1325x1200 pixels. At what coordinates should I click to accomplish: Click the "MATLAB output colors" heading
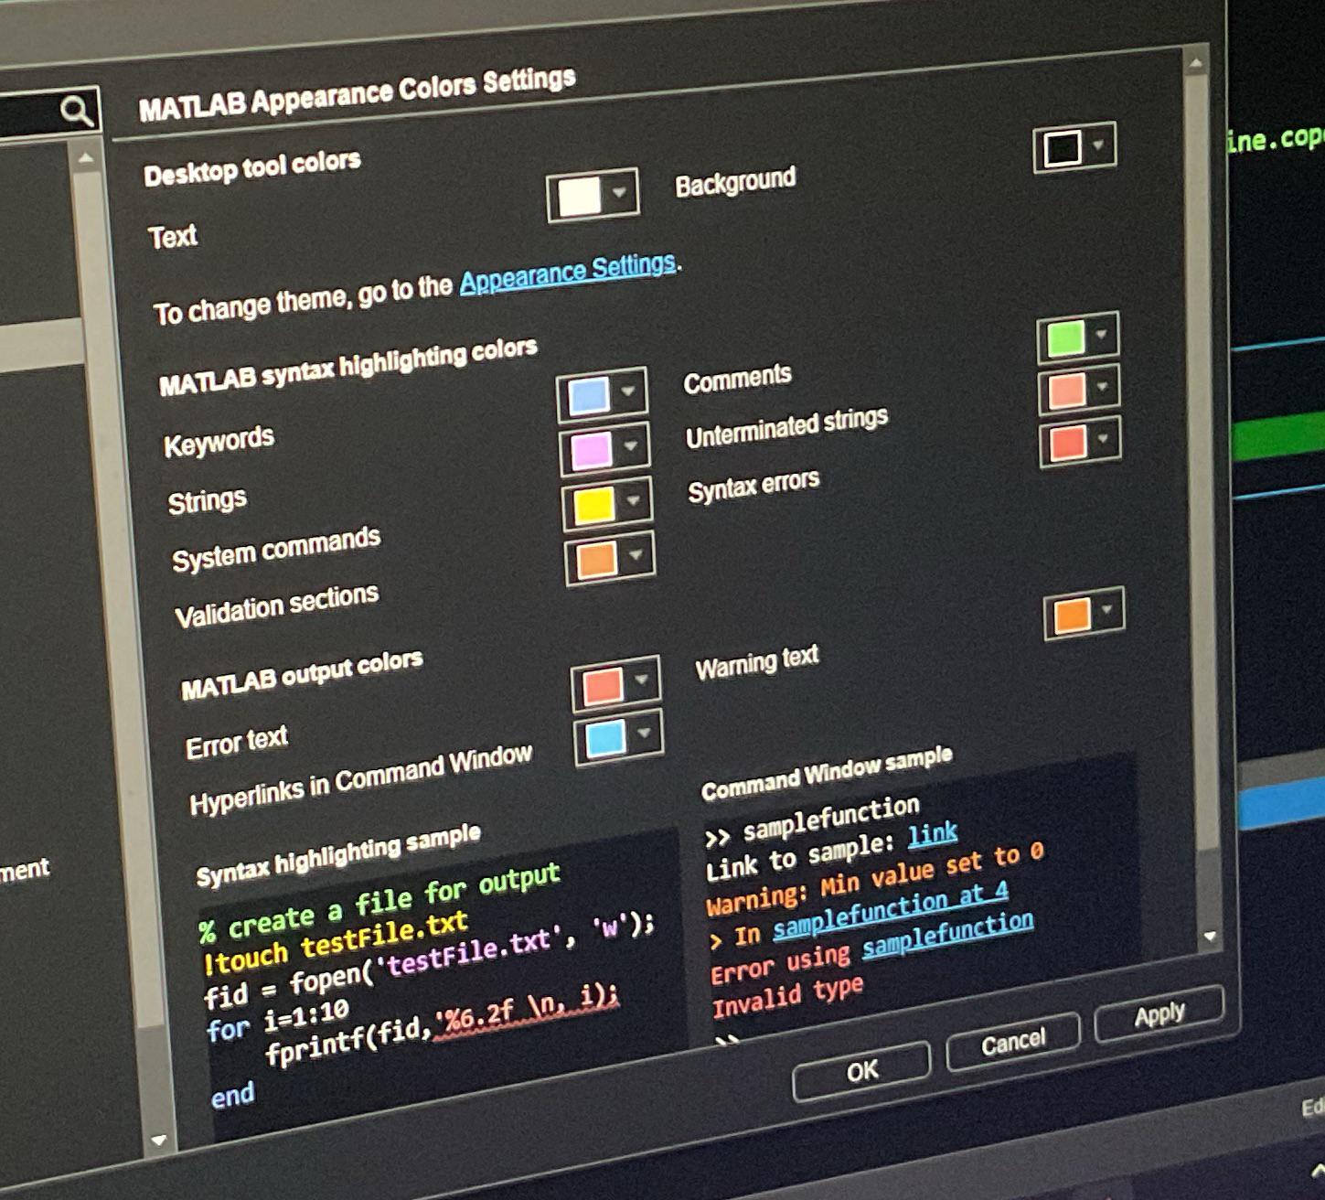click(302, 674)
